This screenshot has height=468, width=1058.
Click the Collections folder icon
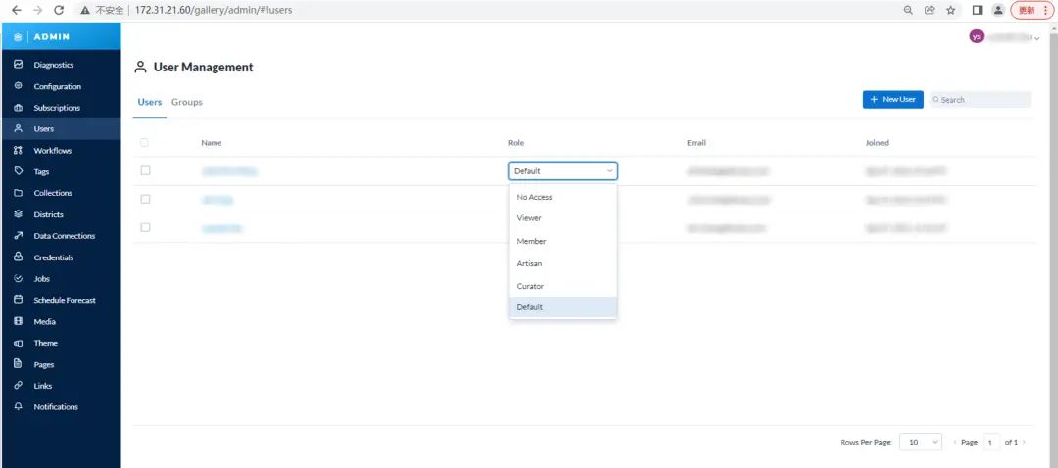(19, 193)
